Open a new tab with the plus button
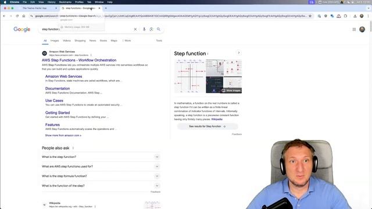Image resolution: width=372 pixels, height=209 pixels. 106,8
